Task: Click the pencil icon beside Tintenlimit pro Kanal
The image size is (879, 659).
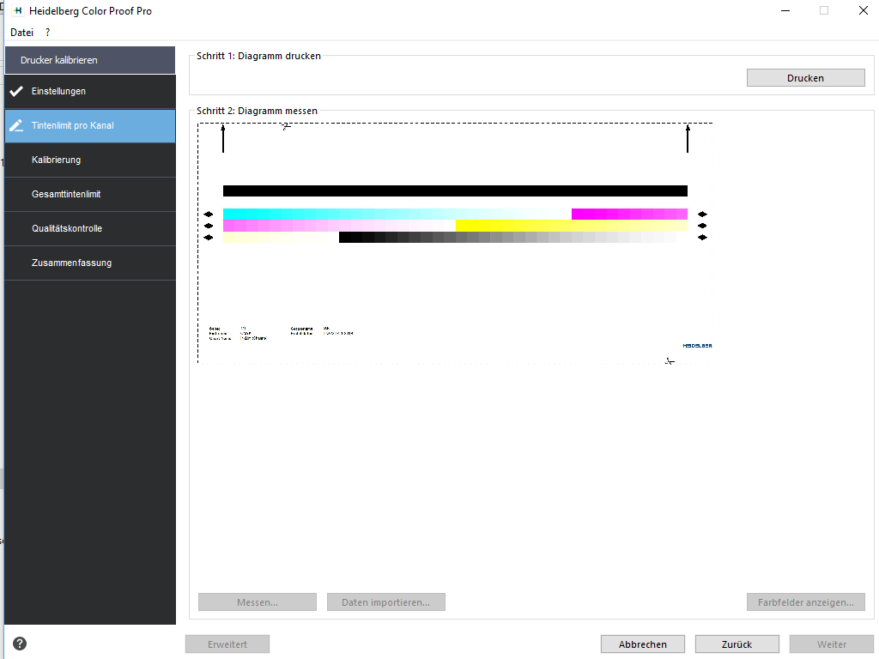Action: coord(16,125)
